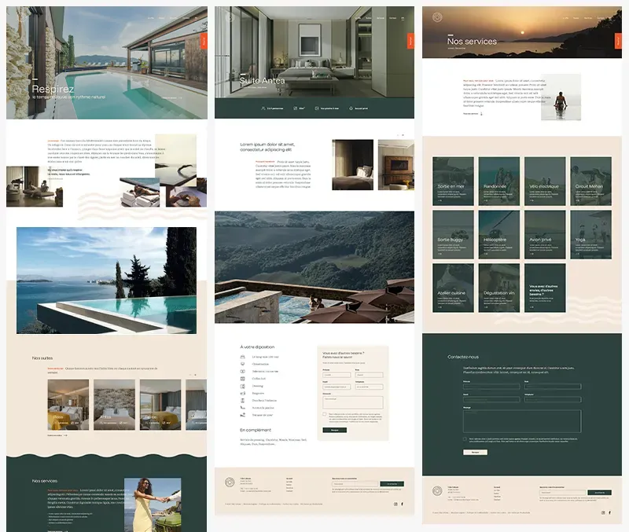Click the Instagram icon in the middle page footer

[394, 504]
